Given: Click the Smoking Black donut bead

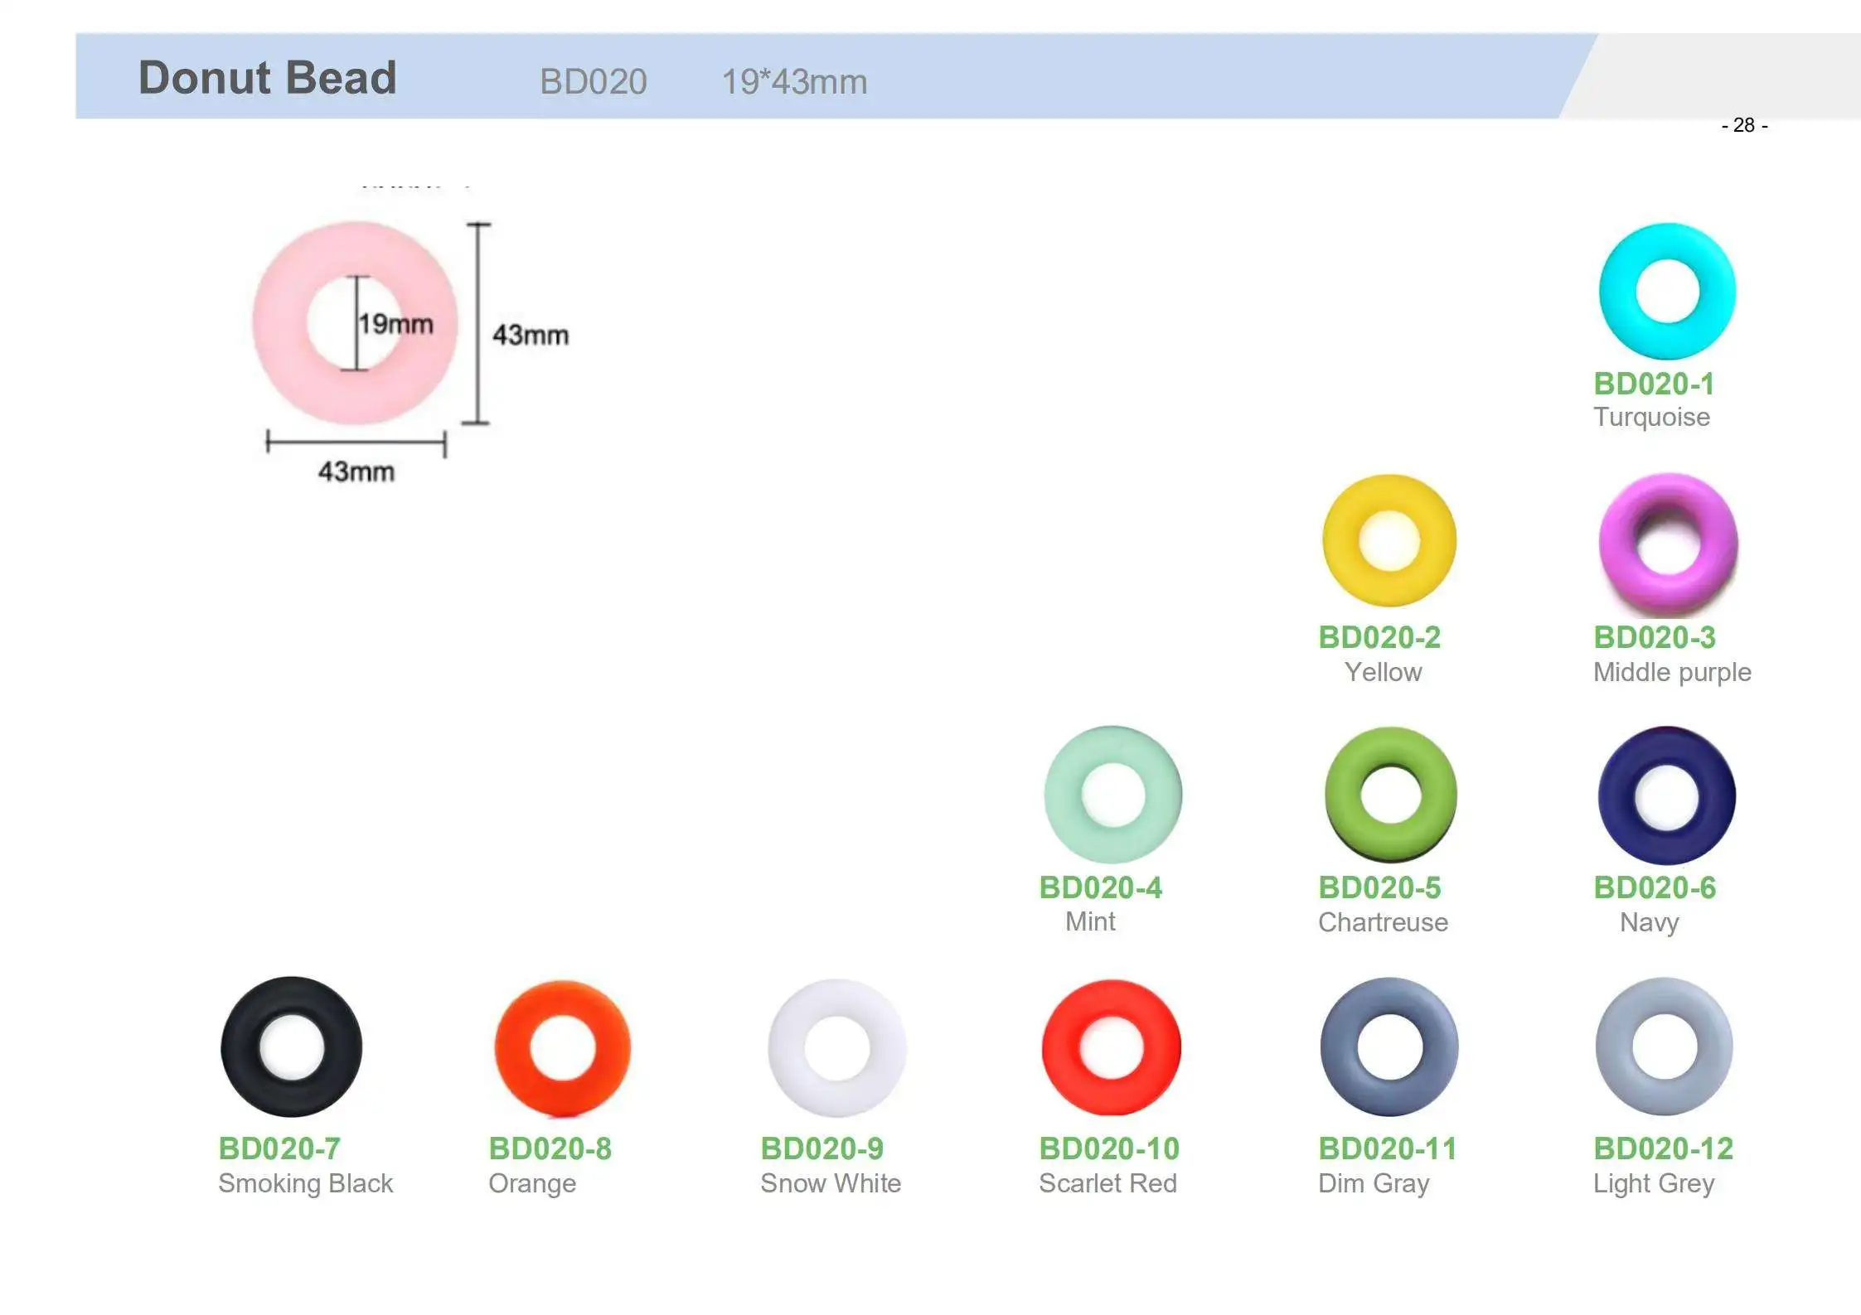Looking at the screenshot, I should coord(291,1047).
